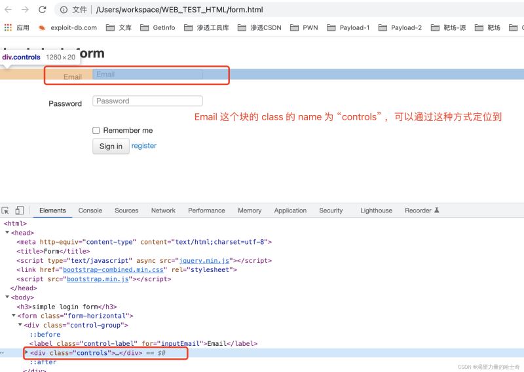Click the browser back arrow
This screenshot has width=524, height=372.
tap(9, 10)
